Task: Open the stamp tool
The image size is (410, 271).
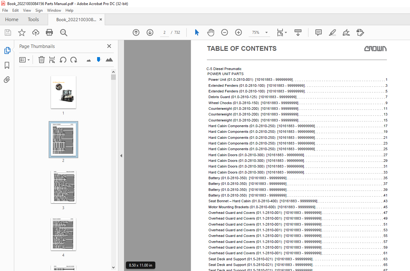Action: (360, 32)
